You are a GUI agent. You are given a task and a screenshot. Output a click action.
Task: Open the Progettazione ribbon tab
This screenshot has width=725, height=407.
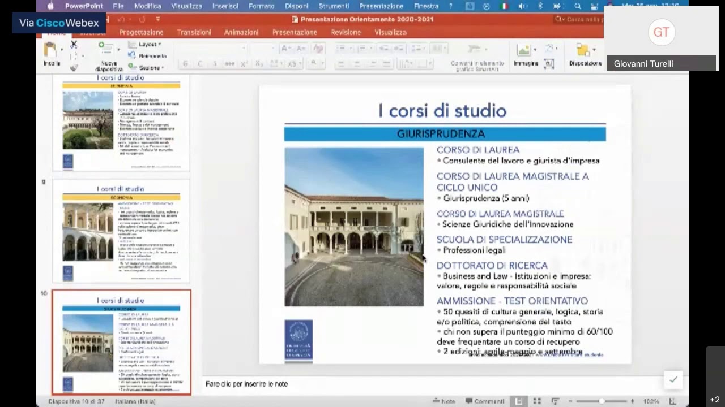(141, 32)
